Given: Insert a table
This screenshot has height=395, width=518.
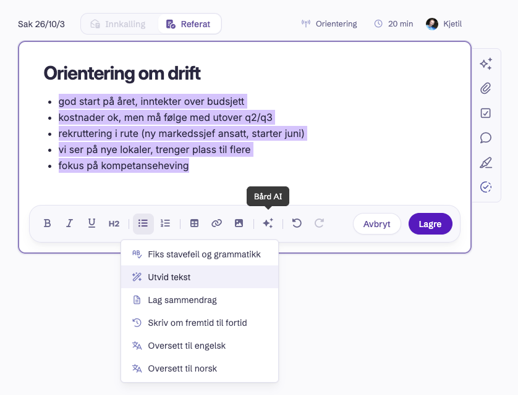Looking at the screenshot, I should coord(194,223).
